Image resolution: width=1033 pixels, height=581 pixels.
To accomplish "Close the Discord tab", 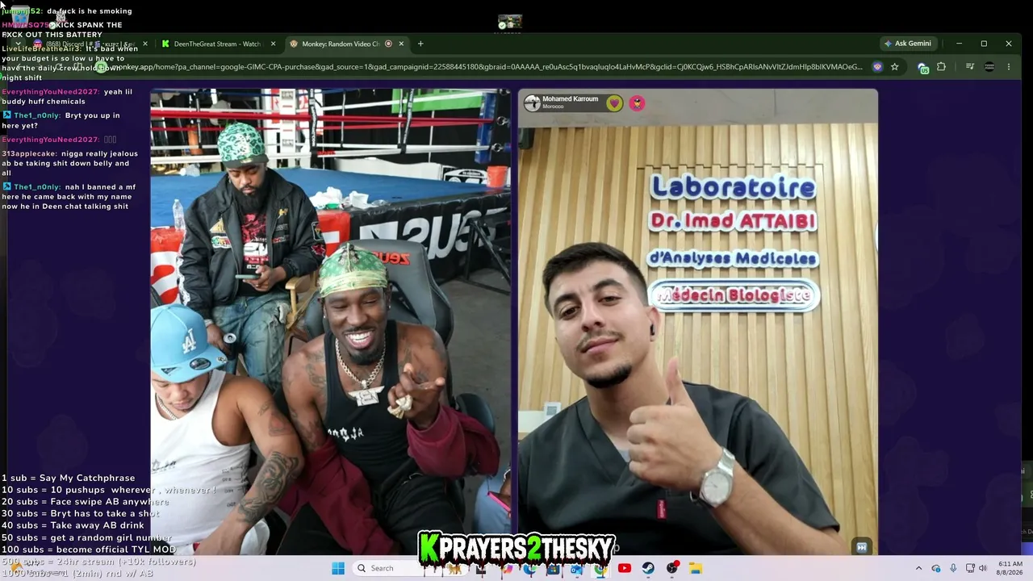I will click(x=145, y=44).
